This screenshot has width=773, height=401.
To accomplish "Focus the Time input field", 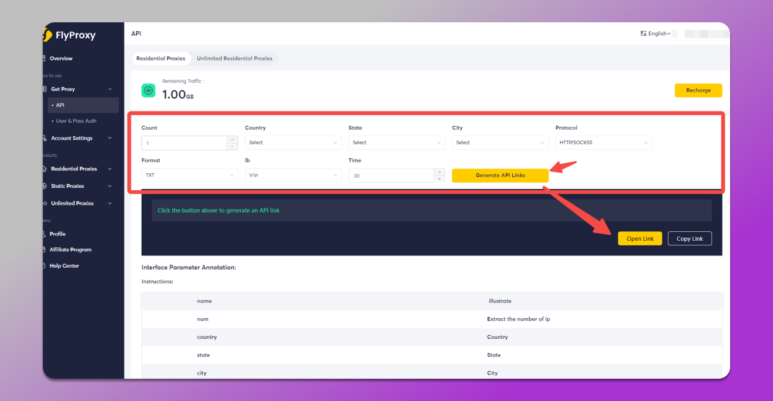I will [391, 176].
